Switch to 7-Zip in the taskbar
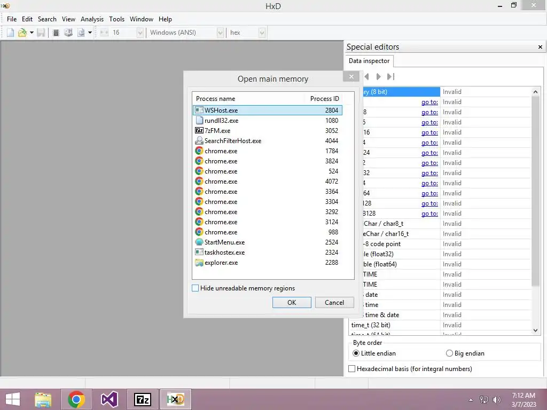 (x=142, y=399)
